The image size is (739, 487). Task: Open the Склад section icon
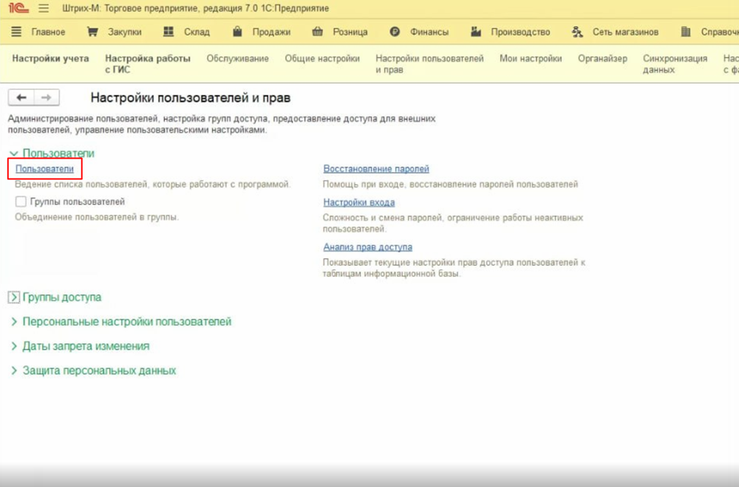click(x=168, y=32)
